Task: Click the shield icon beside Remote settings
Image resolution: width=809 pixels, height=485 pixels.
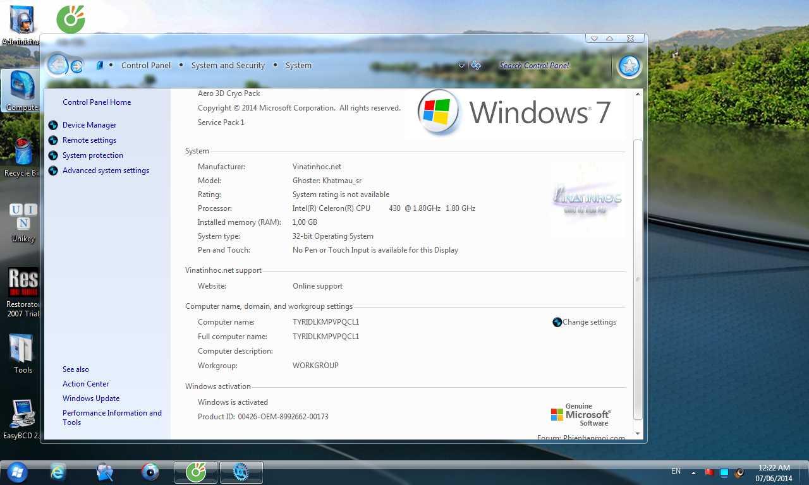Action: 53,140
